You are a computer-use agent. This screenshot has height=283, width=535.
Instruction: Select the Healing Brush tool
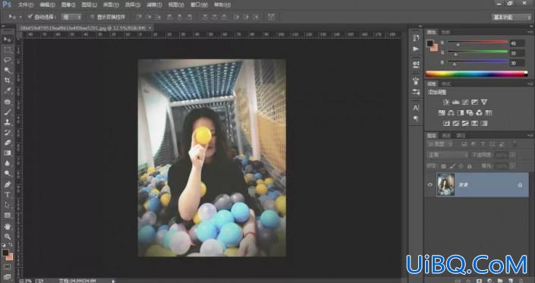tap(7, 102)
